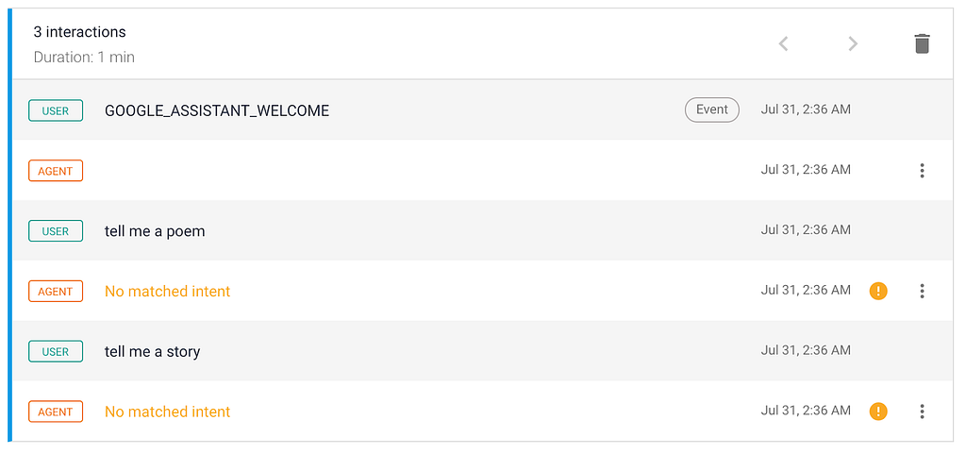Screen dimensions: 966x454
Task: Select the GOOGLE_ASSISTANT_WELCOME row text
Action: click(x=217, y=110)
